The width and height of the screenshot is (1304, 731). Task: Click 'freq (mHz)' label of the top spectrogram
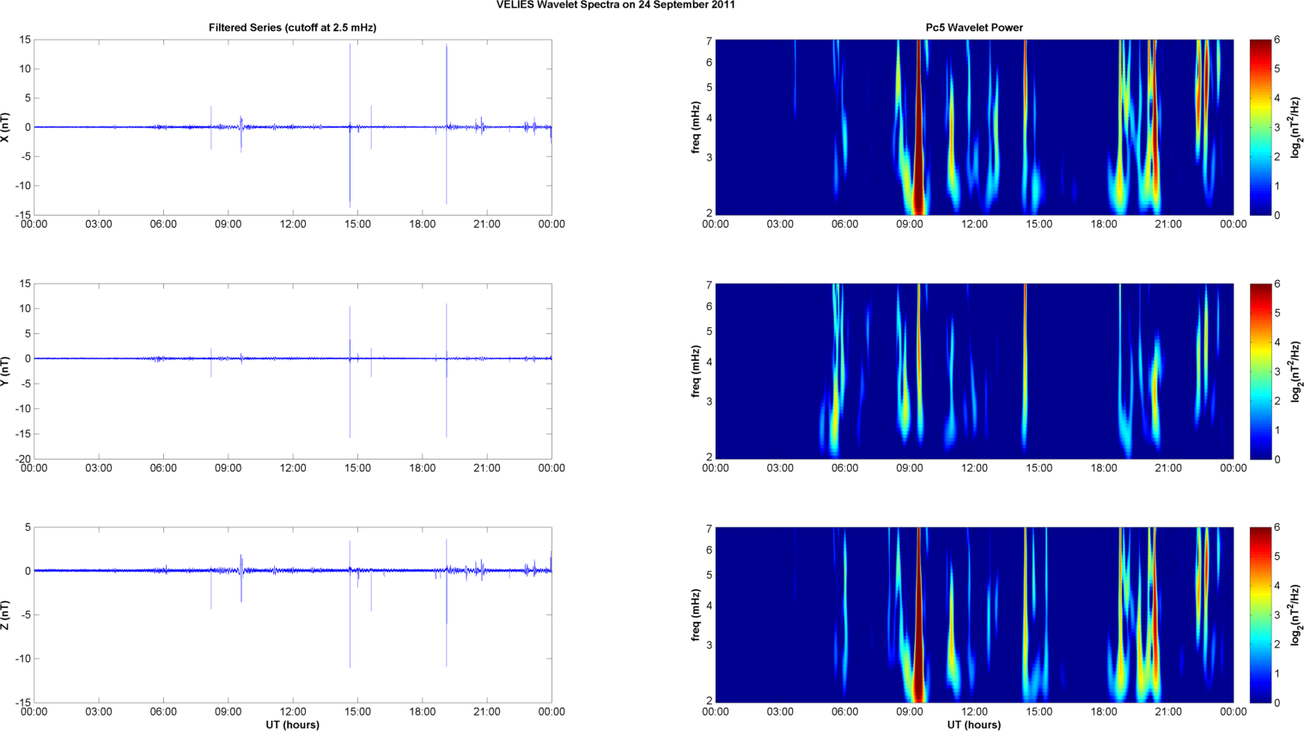click(697, 127)
